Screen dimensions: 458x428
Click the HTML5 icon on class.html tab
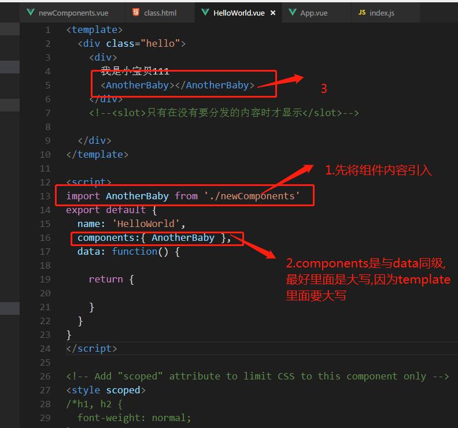click(x=135, y=12)
